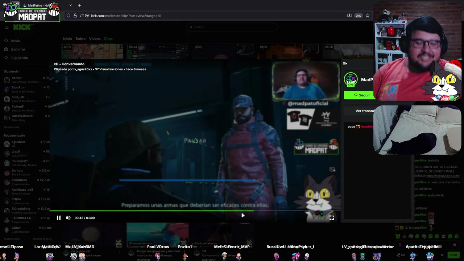Seek on the green clip progress bar
This screenshot has height=261, width=464.
coord(195,211)
